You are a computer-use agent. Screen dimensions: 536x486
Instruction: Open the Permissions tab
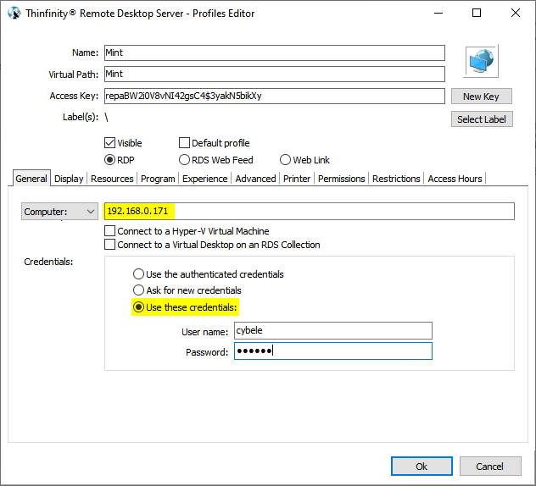pos(342,179)
